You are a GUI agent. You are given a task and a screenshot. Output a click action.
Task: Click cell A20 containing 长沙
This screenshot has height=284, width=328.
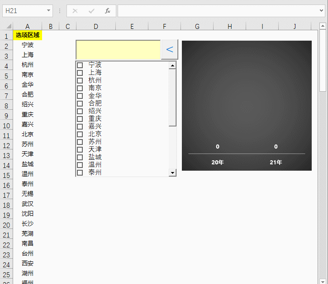[x=28, y=223]
